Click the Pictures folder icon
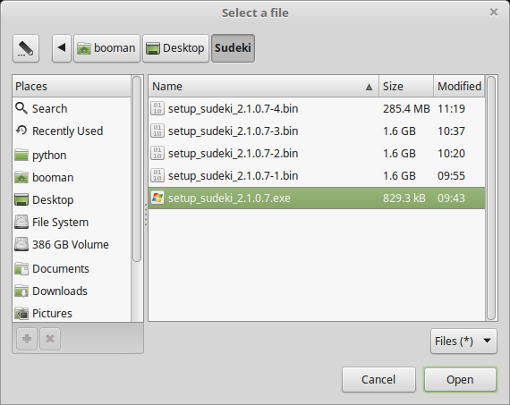The image size is (510, 405). coord(21,313)
